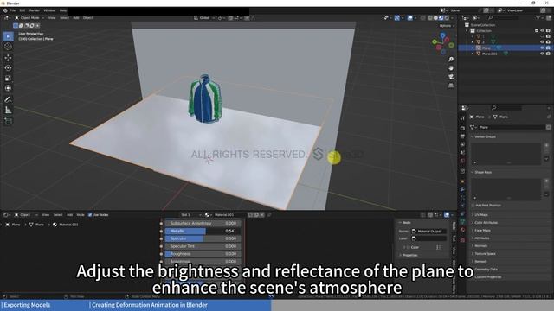This screenshot has width=554, height=311.
Task: Click the Roughness slider
Action: tap(203, 254)
